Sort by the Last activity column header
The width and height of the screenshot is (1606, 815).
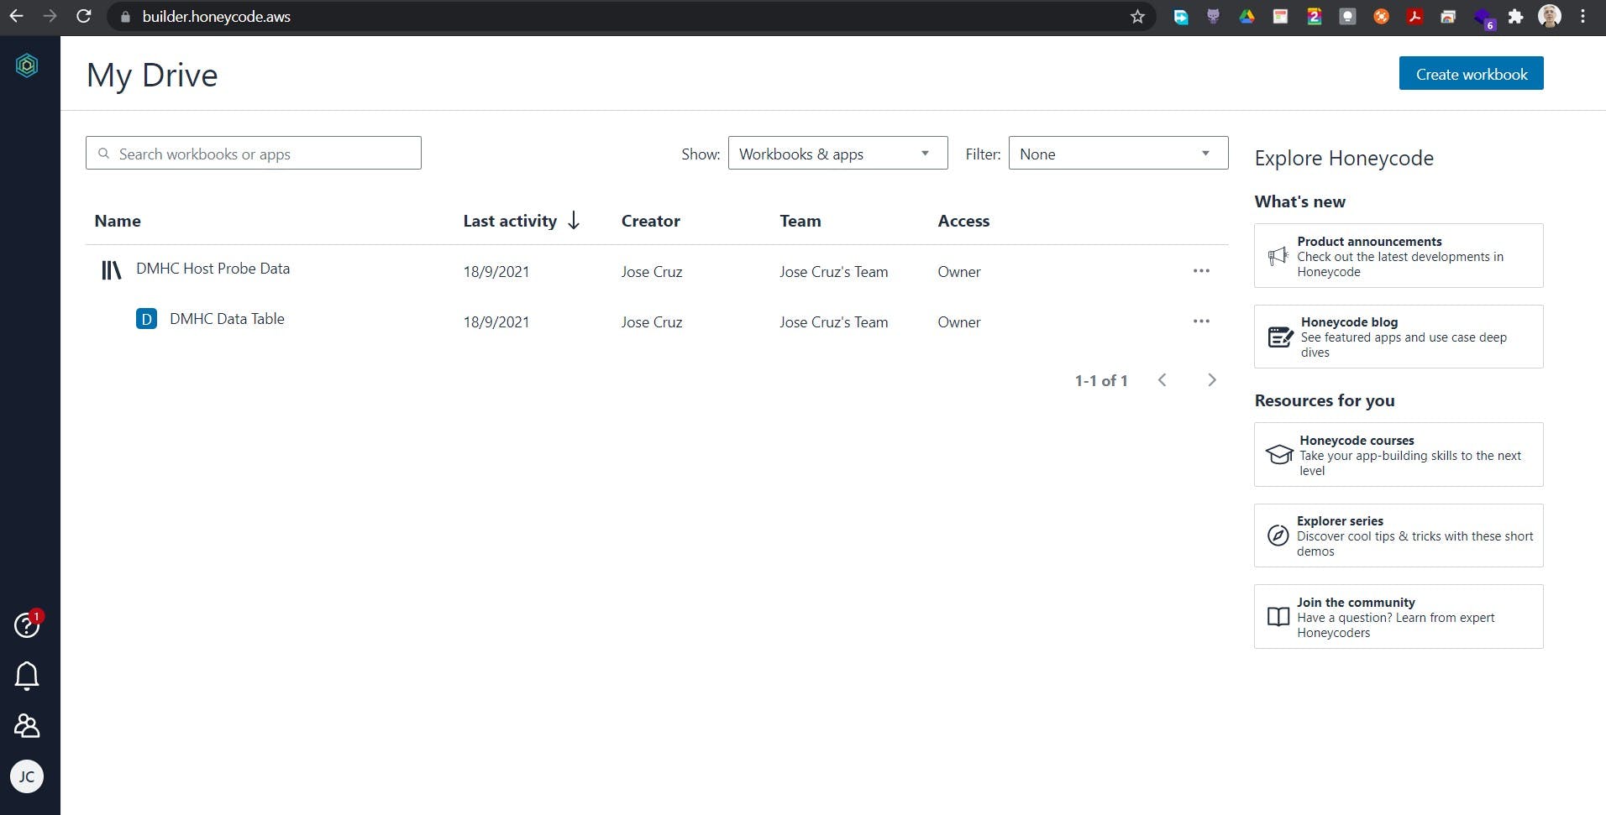click(x=510, y=221)
